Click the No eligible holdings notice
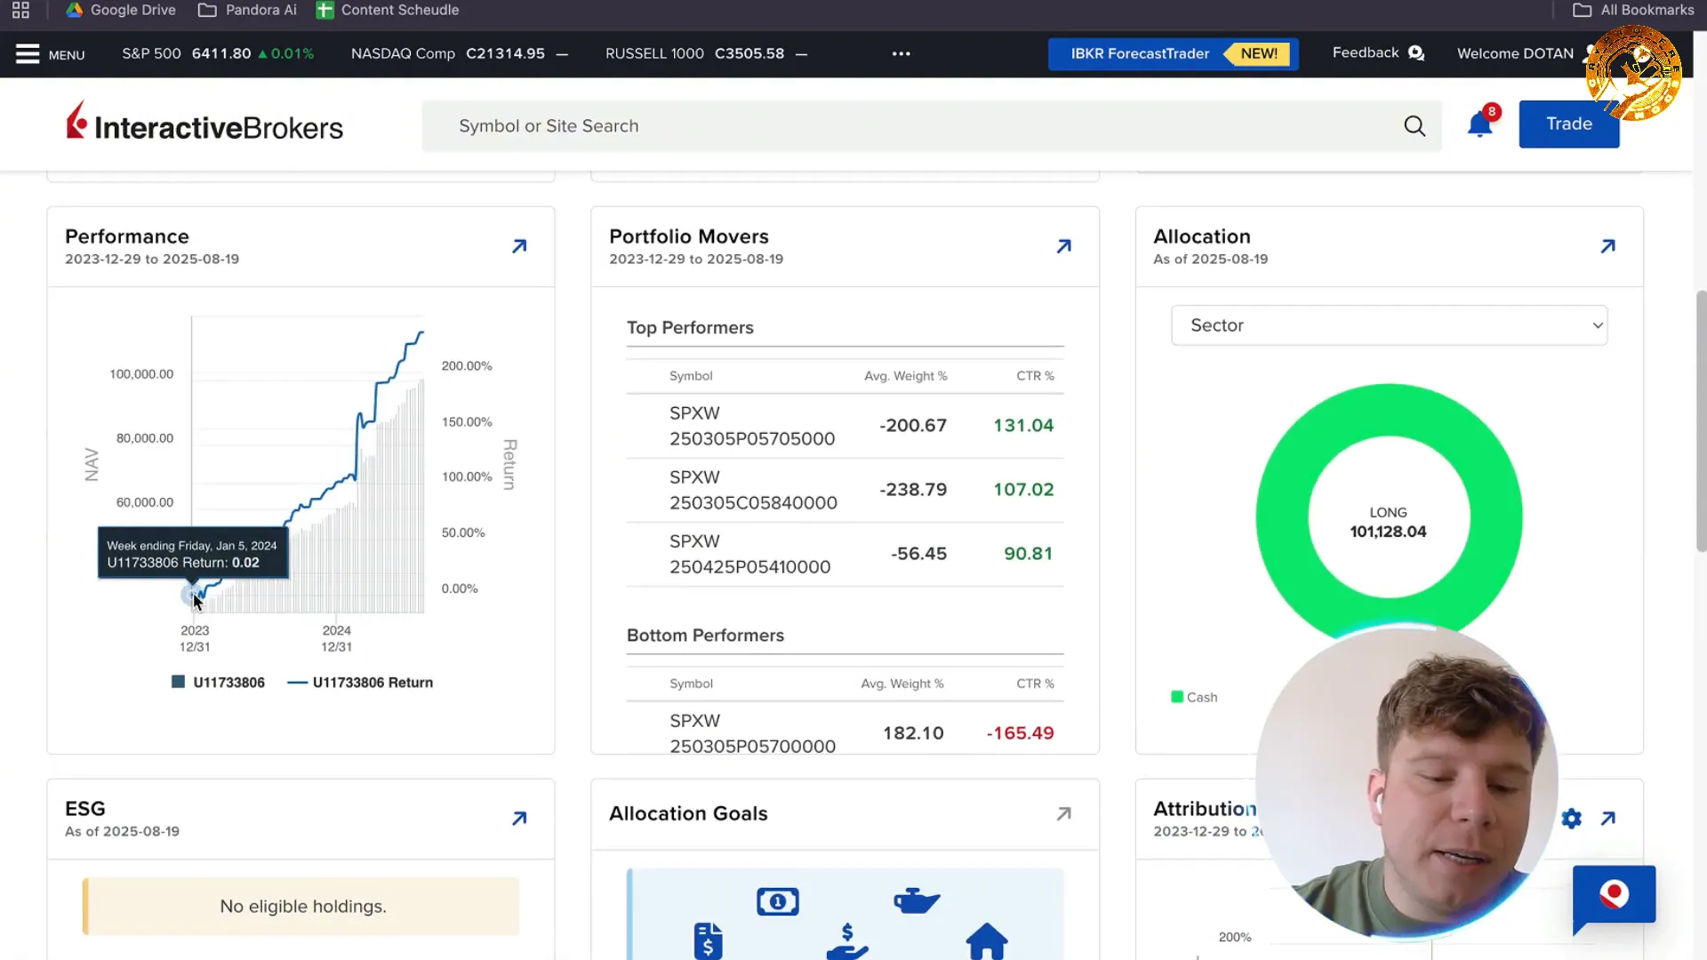This screenshot has height=960, width=1707. [x=302, y=907]
